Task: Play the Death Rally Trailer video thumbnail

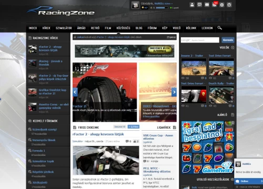Action: point(221,95)
